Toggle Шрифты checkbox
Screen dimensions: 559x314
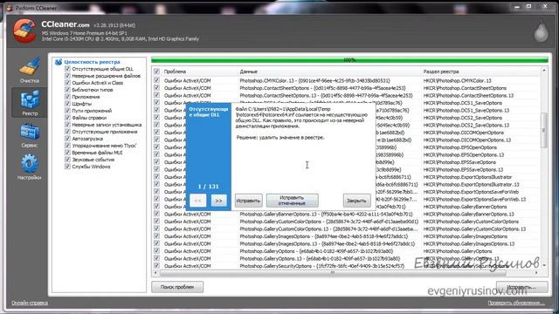tap(67, 104)
